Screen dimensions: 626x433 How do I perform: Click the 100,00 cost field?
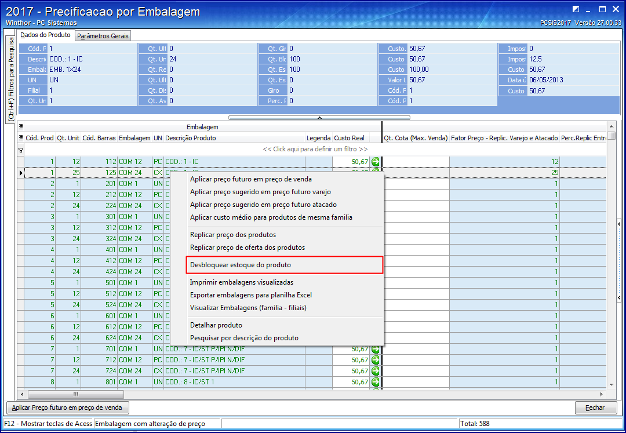tap(452, 70)
